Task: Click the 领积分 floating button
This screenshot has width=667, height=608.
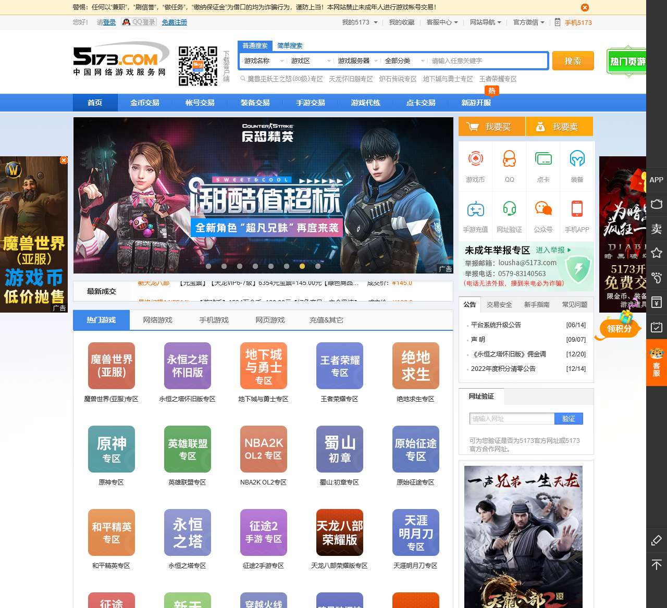Action: click(x=619, y=328)
